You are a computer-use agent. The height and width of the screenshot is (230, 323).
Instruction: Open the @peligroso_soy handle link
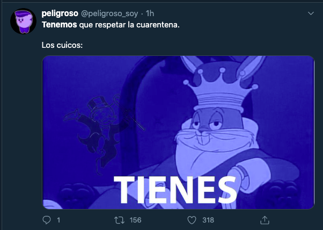(x=109, y=13)
